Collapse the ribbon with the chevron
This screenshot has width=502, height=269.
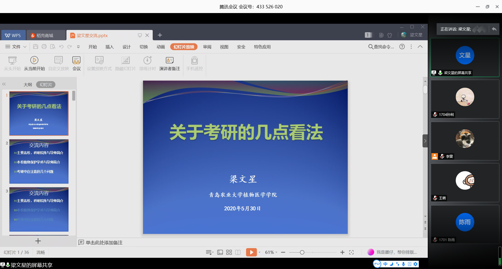click(x=420, y=47)
